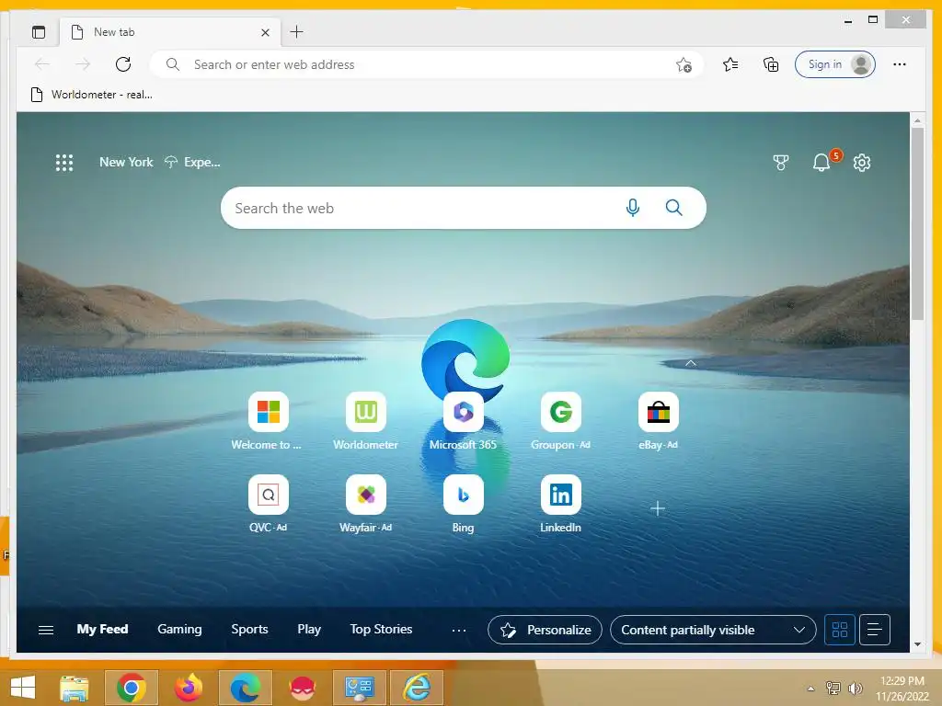Screen dimensions: 942x706
Task: Select the Top Stories feed tab
Action: [381, 629]
